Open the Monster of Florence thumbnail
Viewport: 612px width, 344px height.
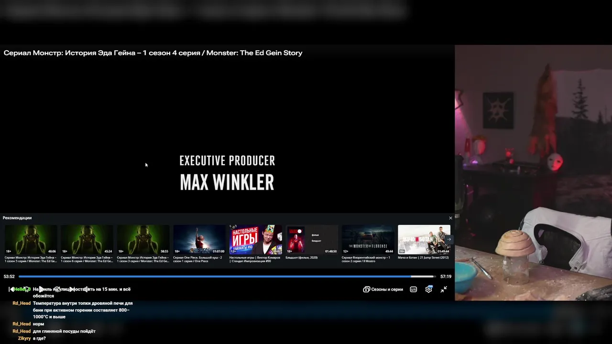click(368, 239)
